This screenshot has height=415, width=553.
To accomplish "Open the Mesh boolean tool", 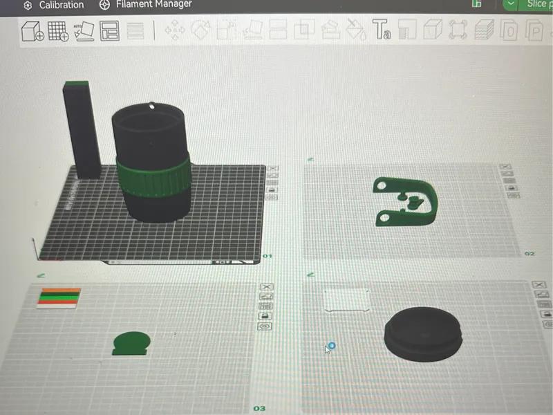I will [304, 29].
